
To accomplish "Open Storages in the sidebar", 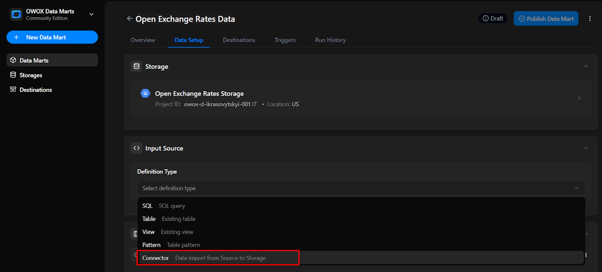I will click(x=52, y=75).
